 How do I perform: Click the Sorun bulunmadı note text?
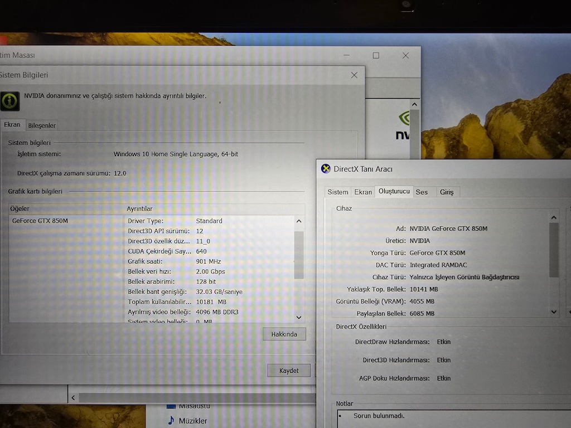pyautogui.click(x=379, y=416)
